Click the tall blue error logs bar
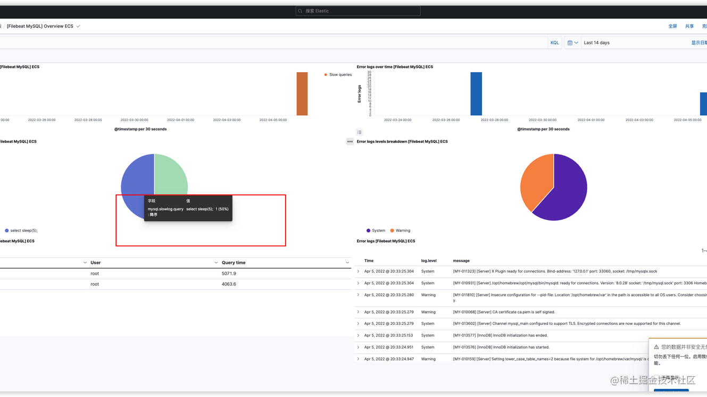The image size is (707, 397). click(x=476, y=93)
